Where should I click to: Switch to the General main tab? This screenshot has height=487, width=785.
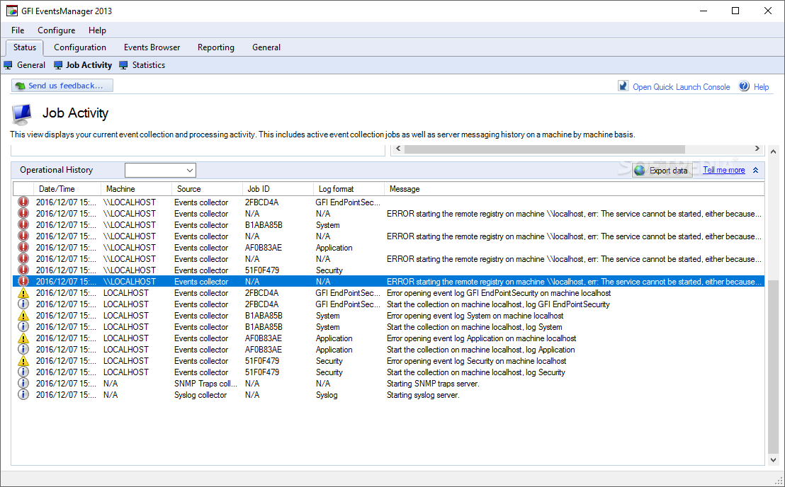[x=266, y=47]
